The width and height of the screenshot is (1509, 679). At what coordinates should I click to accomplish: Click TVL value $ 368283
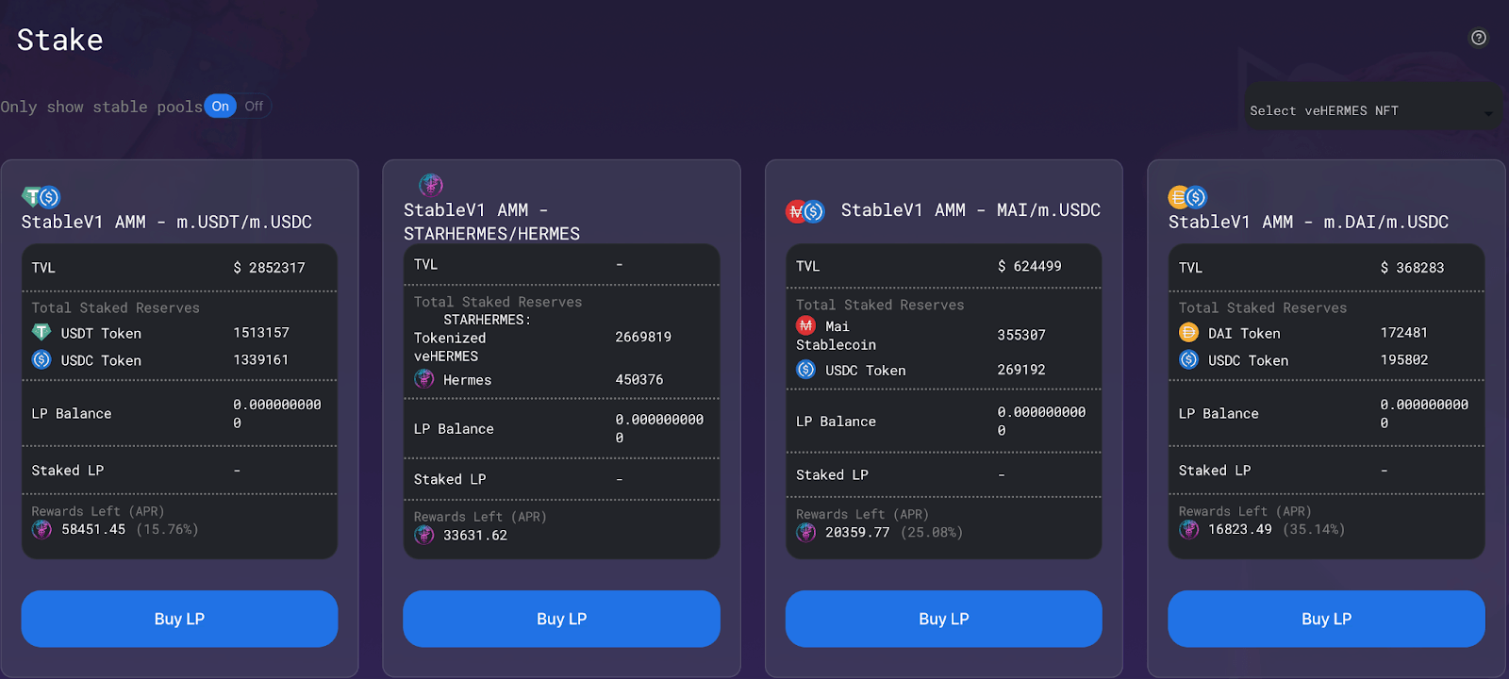pyautogui.click(x=1412, y=268)
